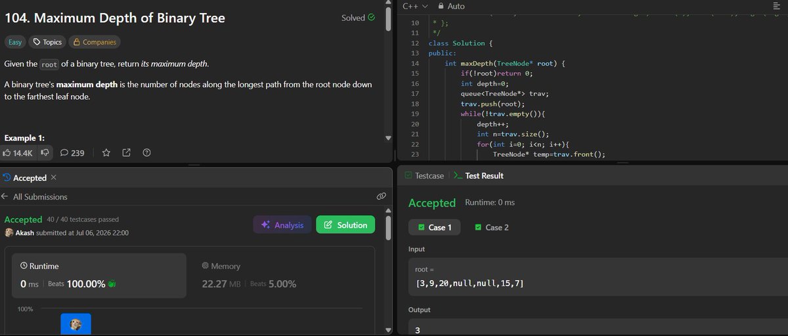Close the Accepted submission tab
788x336 pixels.
click(x=54, y=178)
